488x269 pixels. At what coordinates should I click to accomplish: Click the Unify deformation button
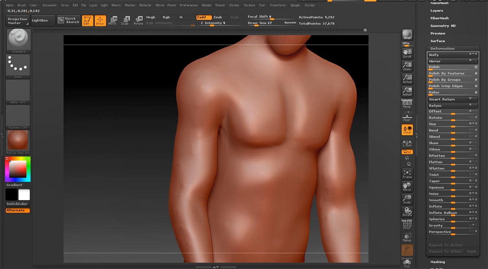click(x=453, y=55)
